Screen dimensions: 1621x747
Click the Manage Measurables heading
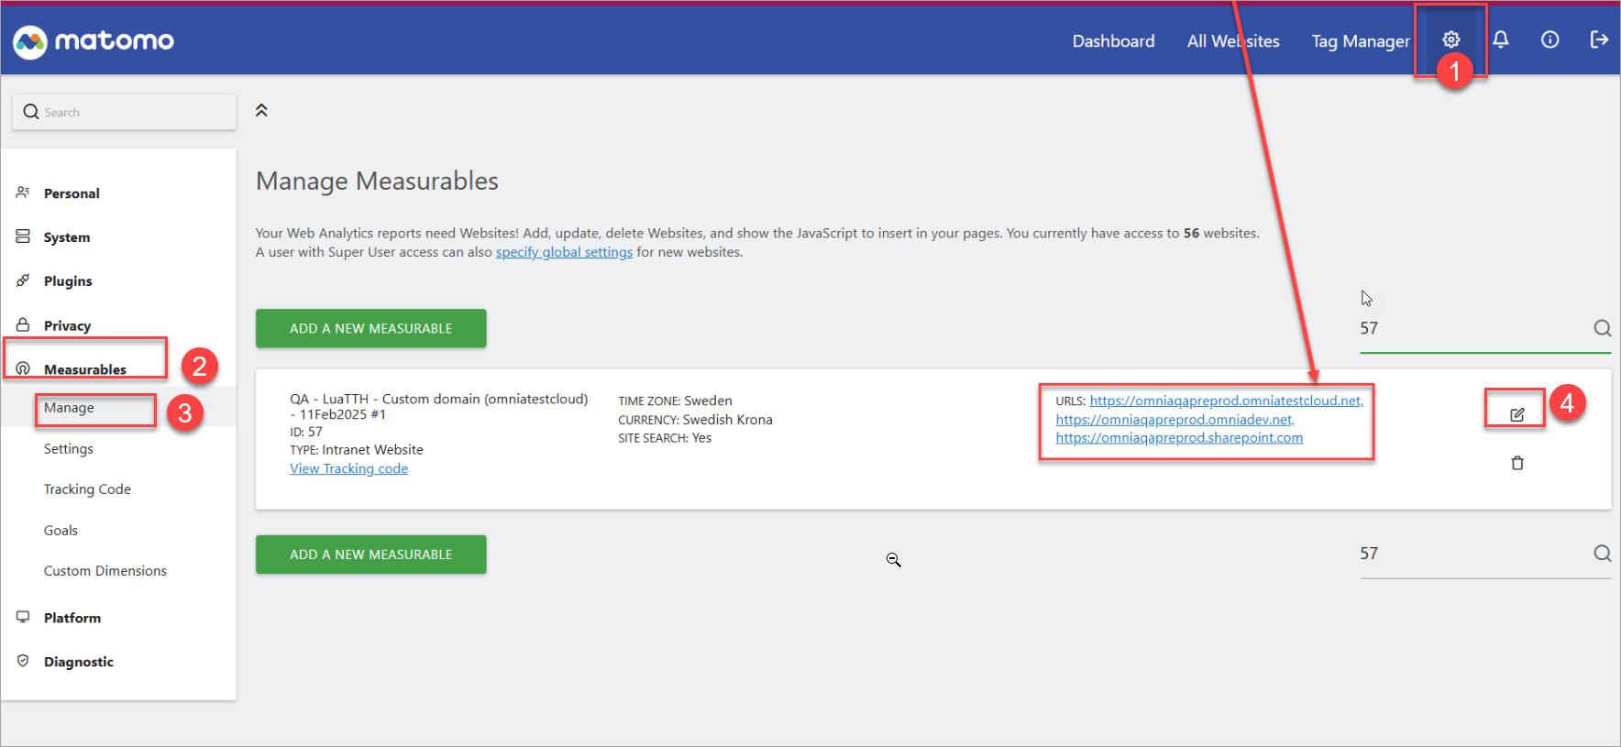click(377, 181)
